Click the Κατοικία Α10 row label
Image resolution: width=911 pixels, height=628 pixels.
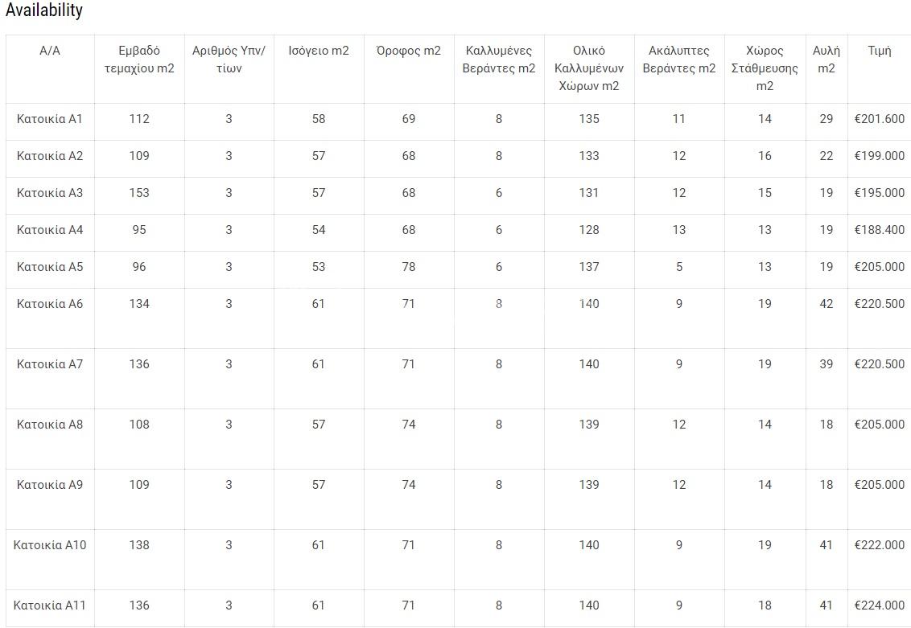(50, 545)
